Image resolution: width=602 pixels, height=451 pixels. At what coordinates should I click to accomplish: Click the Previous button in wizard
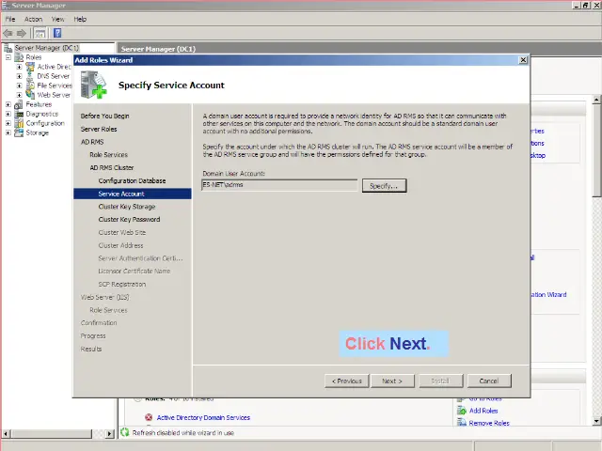click(x=347, y=381)
